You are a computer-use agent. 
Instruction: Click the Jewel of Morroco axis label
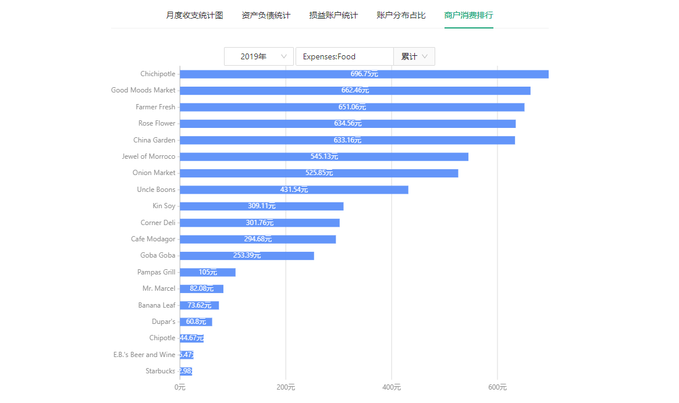[x=148, y=156]
